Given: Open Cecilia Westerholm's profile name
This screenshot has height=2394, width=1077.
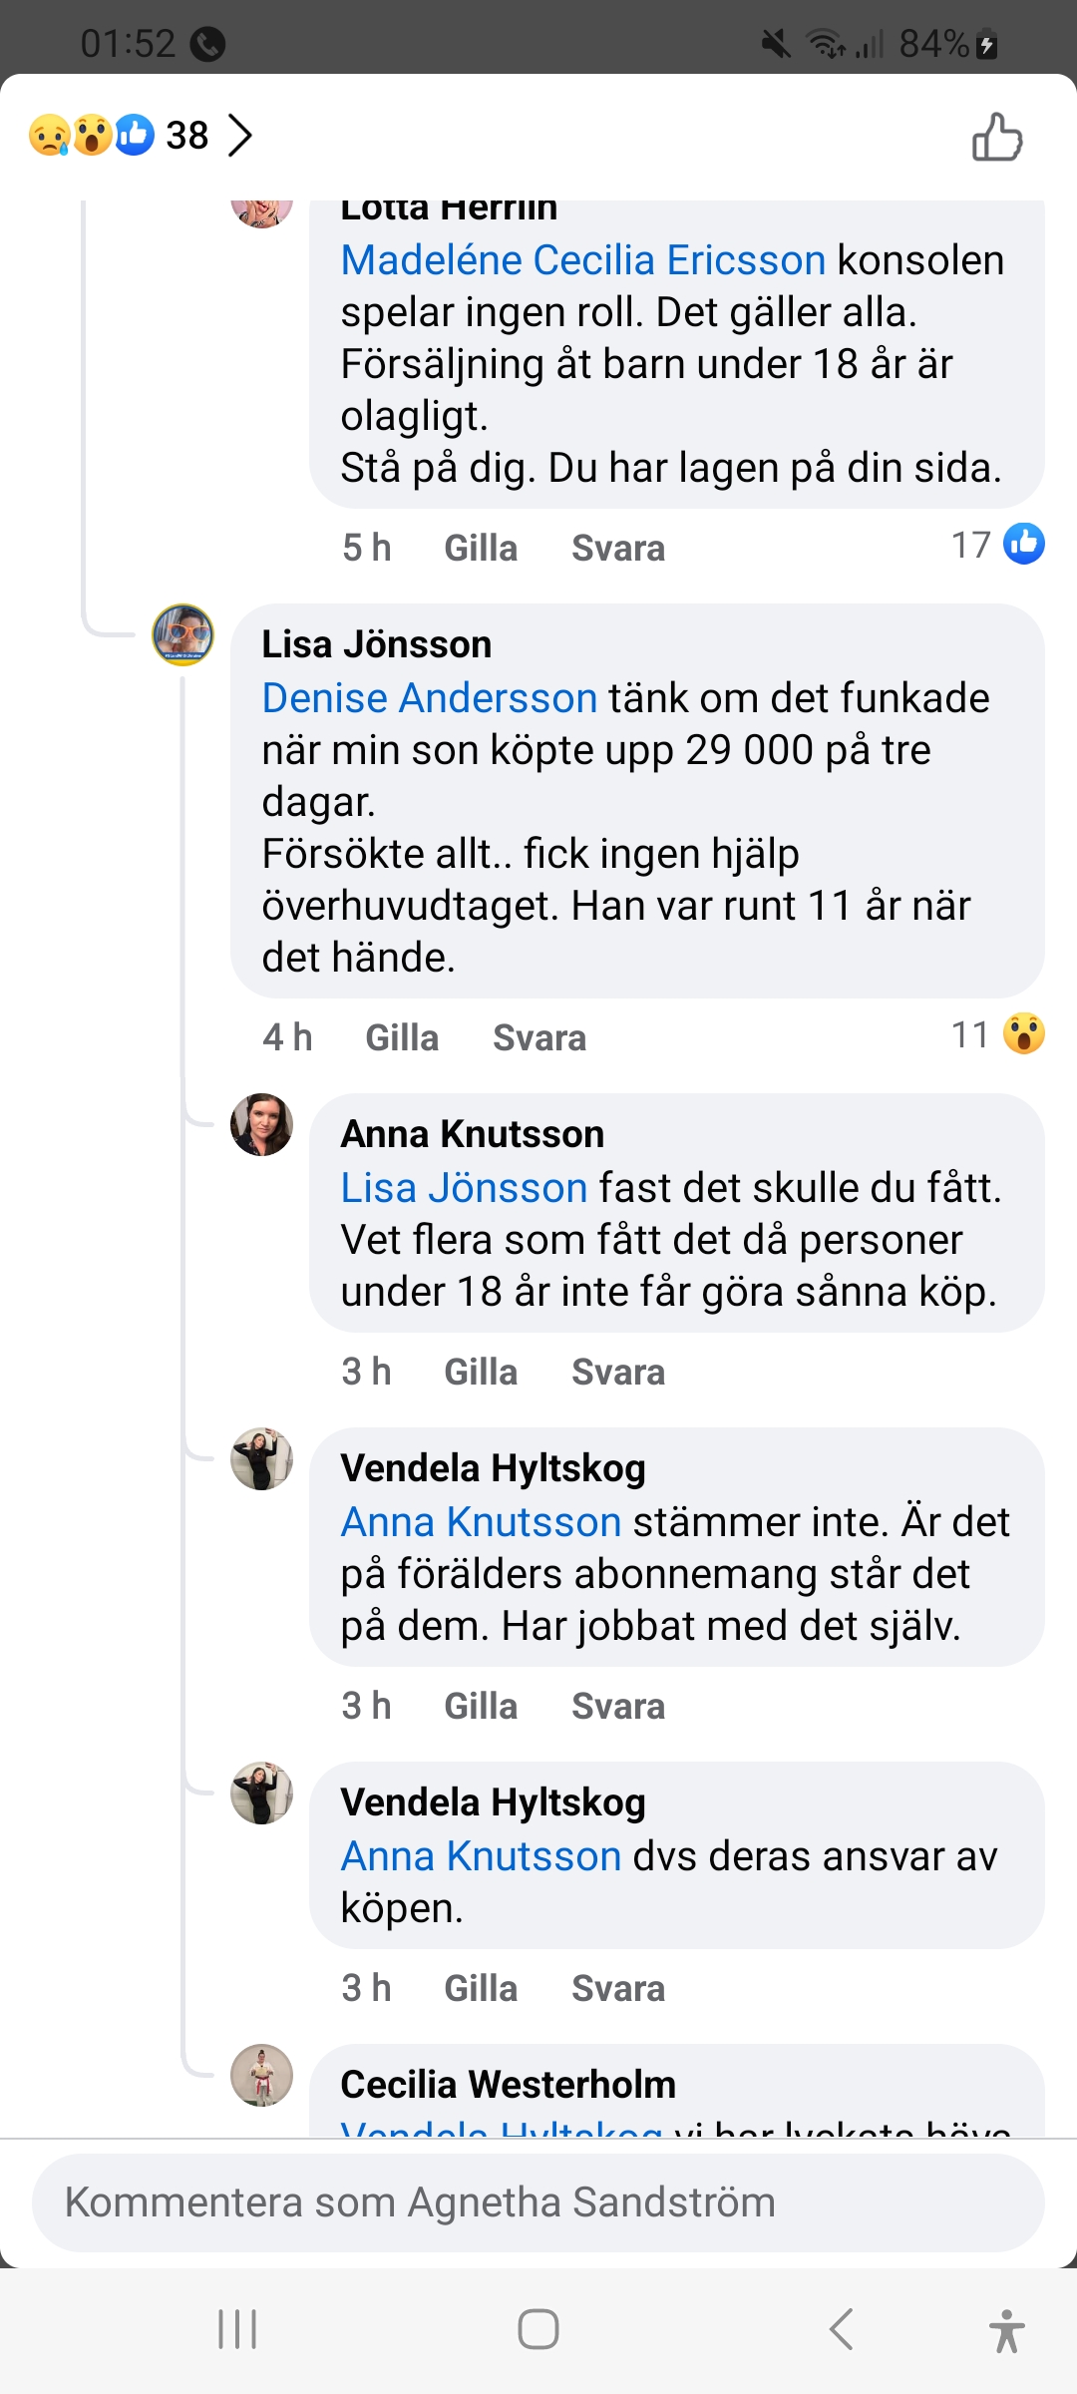Looking at the screenshot, I should (509, 2085).
